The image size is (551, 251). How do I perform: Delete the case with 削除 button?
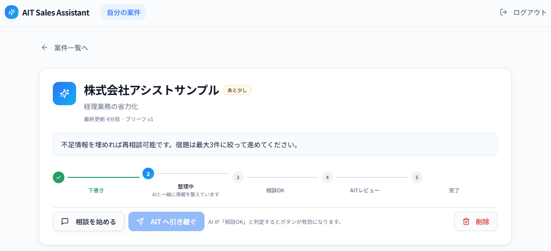[476, 221]
